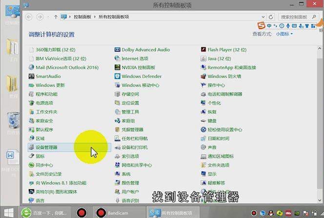Click the 鼠标 icon

click(31, 156)
